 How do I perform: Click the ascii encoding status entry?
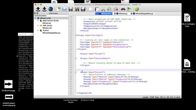tap(178, 97)
